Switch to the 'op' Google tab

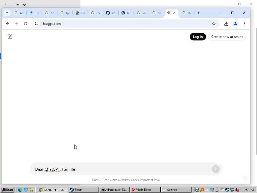pyautogui.click(x=157, y=13)
